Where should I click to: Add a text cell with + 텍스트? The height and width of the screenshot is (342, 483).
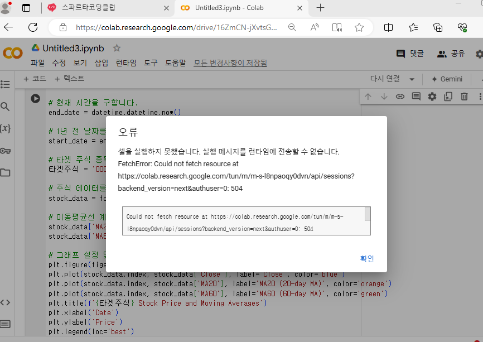point(69,79)
